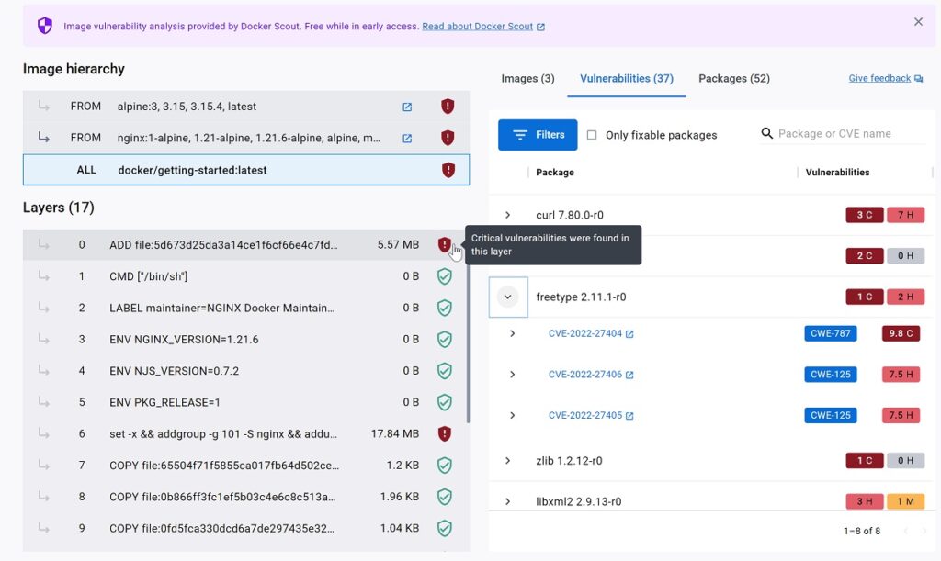Expand CVE-2022-27406 details

[512, 375]
